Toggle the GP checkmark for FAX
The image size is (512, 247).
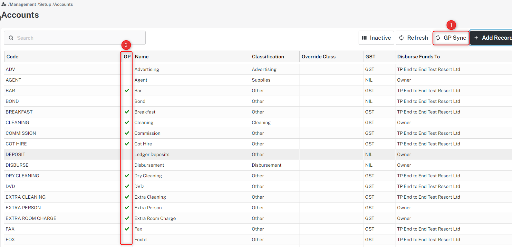pyautogui.click(x=127, y=229)
